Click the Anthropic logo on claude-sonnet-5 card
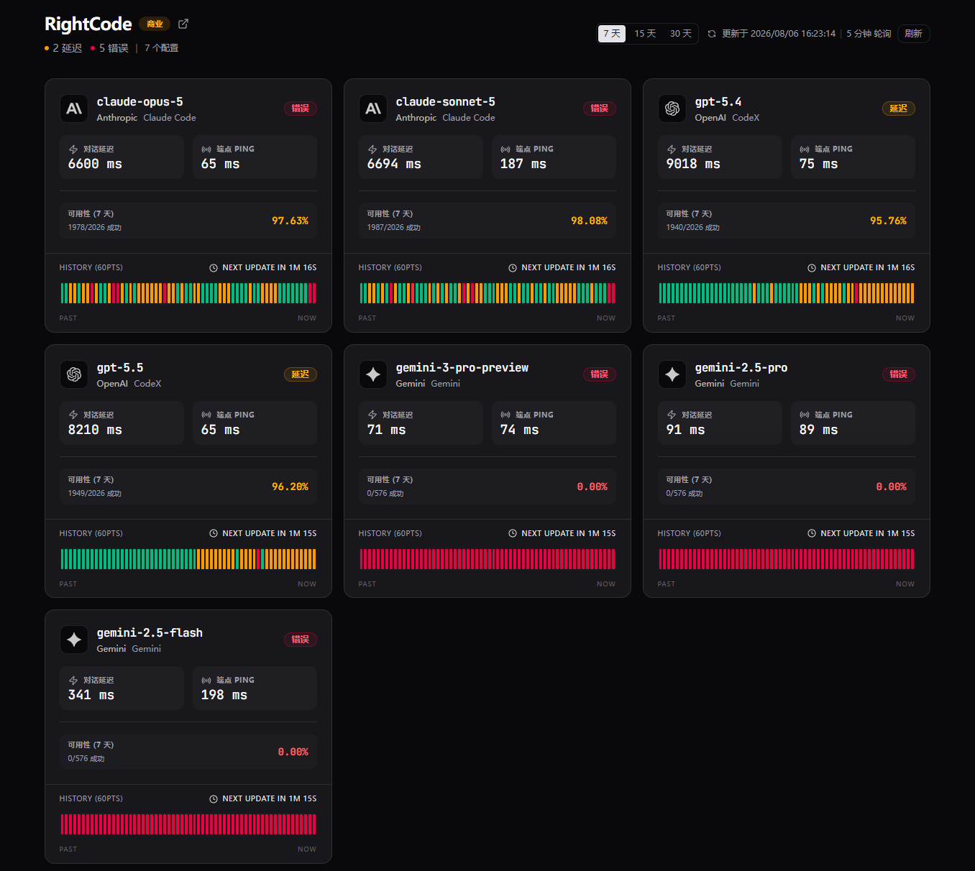The width and height of the screenshot is (975, 871). 373,109
